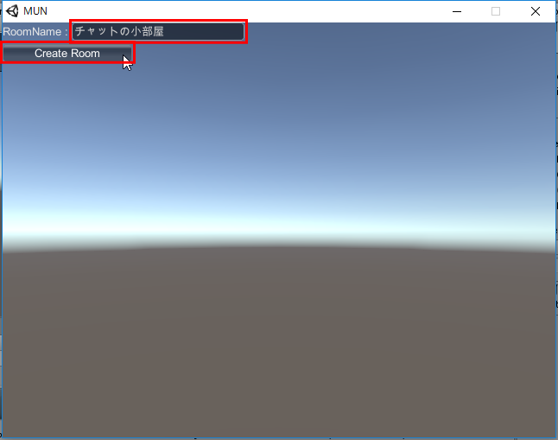Focus the RoomName input field
The width and height of the screenshot is (558, 440).
coord(158,31)
